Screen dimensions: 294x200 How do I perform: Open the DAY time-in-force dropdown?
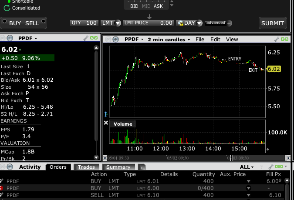pyautogui.click(x=199, y=23)
